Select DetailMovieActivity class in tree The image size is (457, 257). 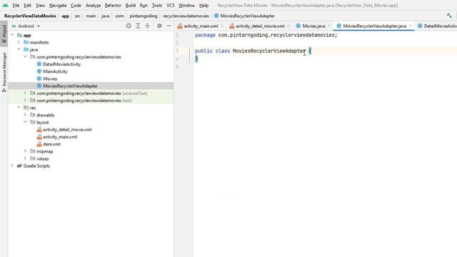coord(62,64)
